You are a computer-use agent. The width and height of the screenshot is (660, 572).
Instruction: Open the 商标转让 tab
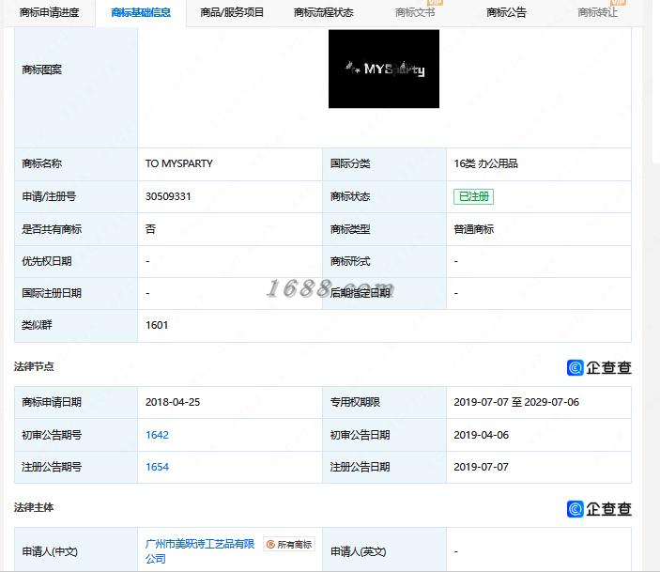point(598,12)
